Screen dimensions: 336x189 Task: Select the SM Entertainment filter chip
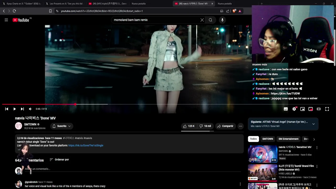click(x=288, y=139)
